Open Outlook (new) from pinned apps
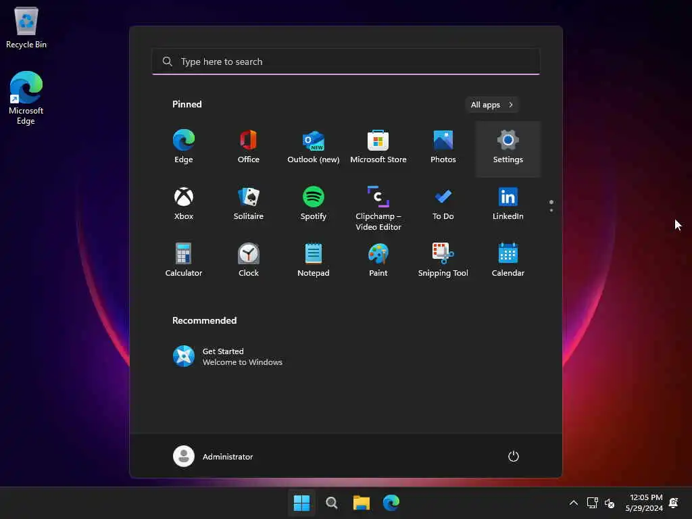 pyautogui.click(x=314, y=148)
